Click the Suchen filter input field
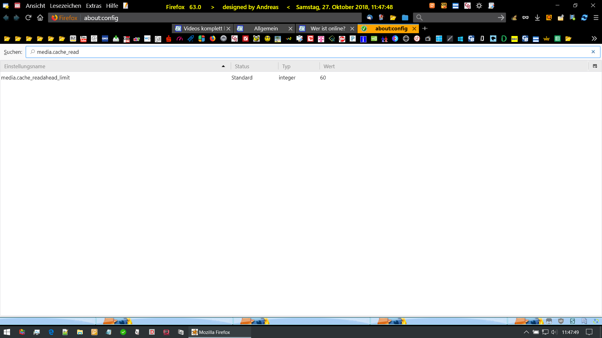This screenshot has width=602, height=338. (x=310, y=52)
